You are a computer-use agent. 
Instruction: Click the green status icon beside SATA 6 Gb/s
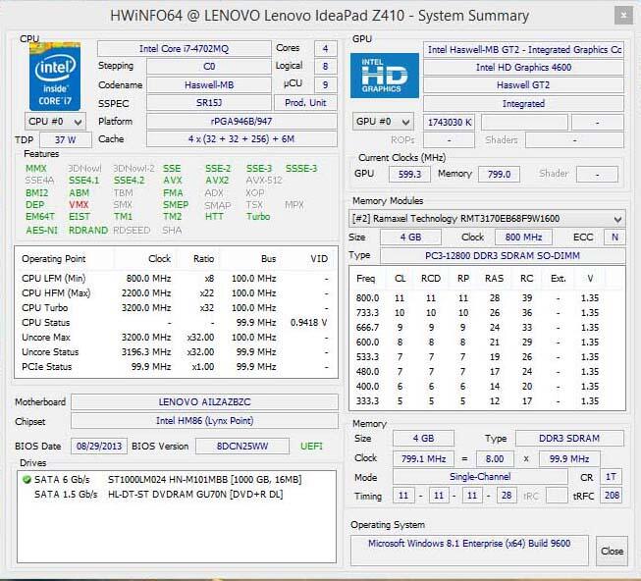pyautogui.click(x=27, y=479)
